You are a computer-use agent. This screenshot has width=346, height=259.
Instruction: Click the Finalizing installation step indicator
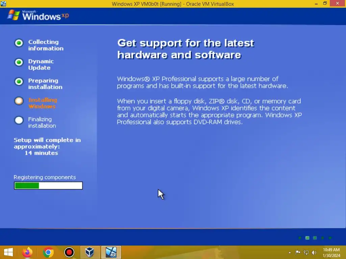pyautogui.click(x=19, y=120)
